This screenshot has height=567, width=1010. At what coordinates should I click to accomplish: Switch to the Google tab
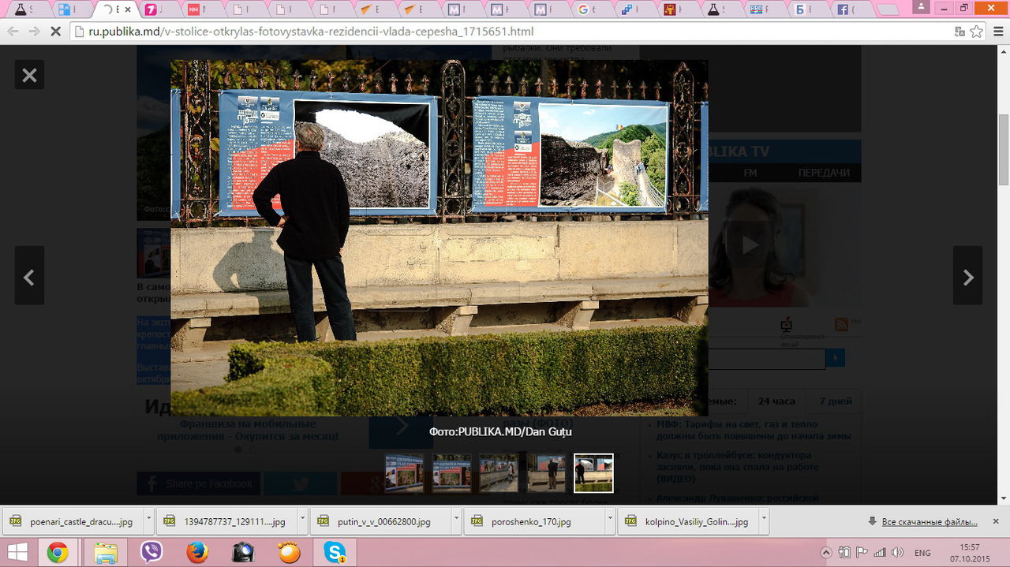click(589, 9)
